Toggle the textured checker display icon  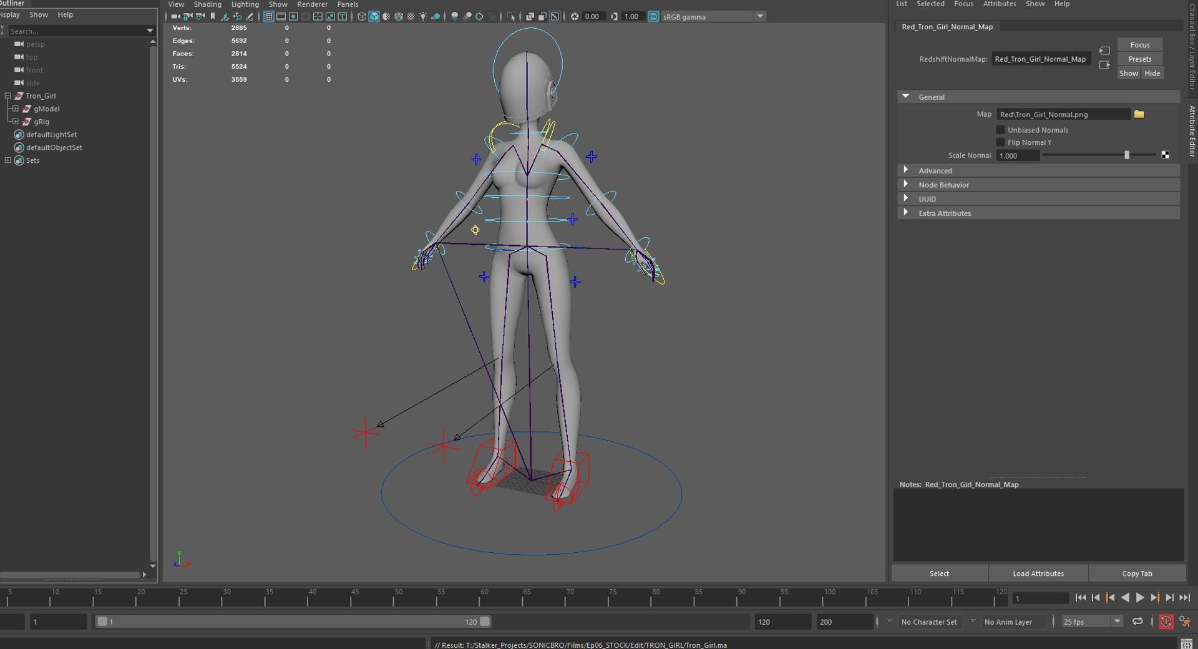click(x=411, y=16)
